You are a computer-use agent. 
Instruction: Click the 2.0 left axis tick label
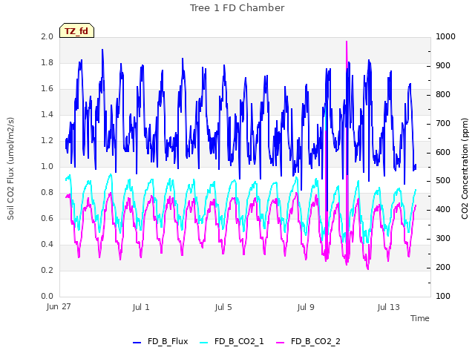click(x=47, y=36)
